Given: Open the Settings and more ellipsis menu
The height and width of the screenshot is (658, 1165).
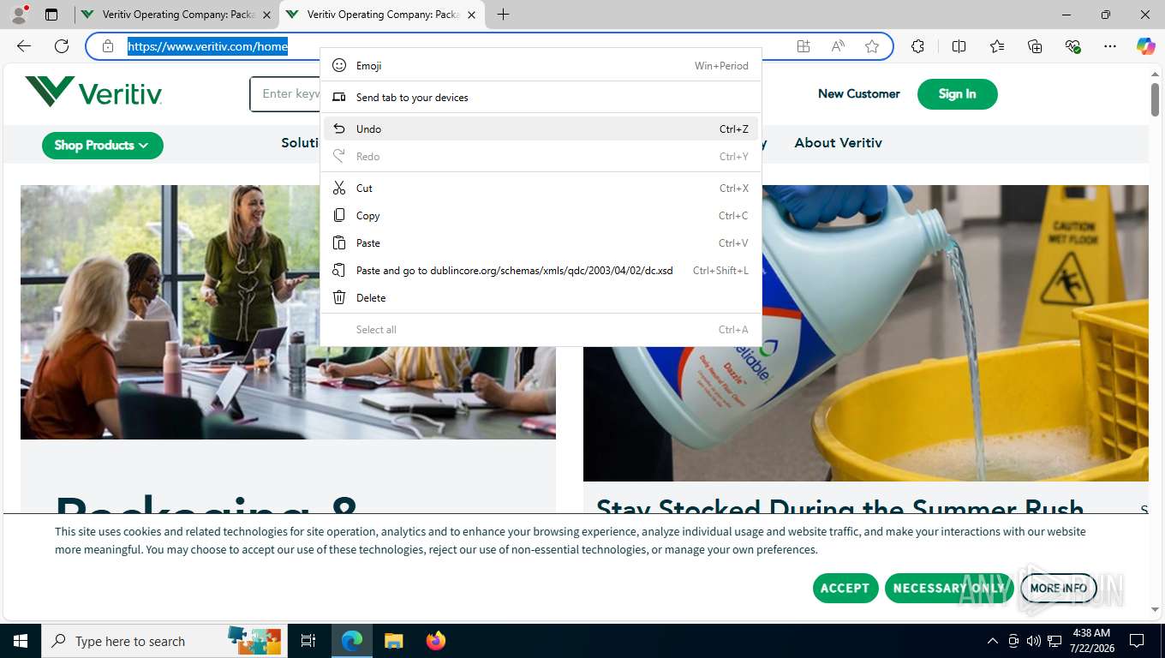Looking at the screenshot, I should coord(1110,46).
